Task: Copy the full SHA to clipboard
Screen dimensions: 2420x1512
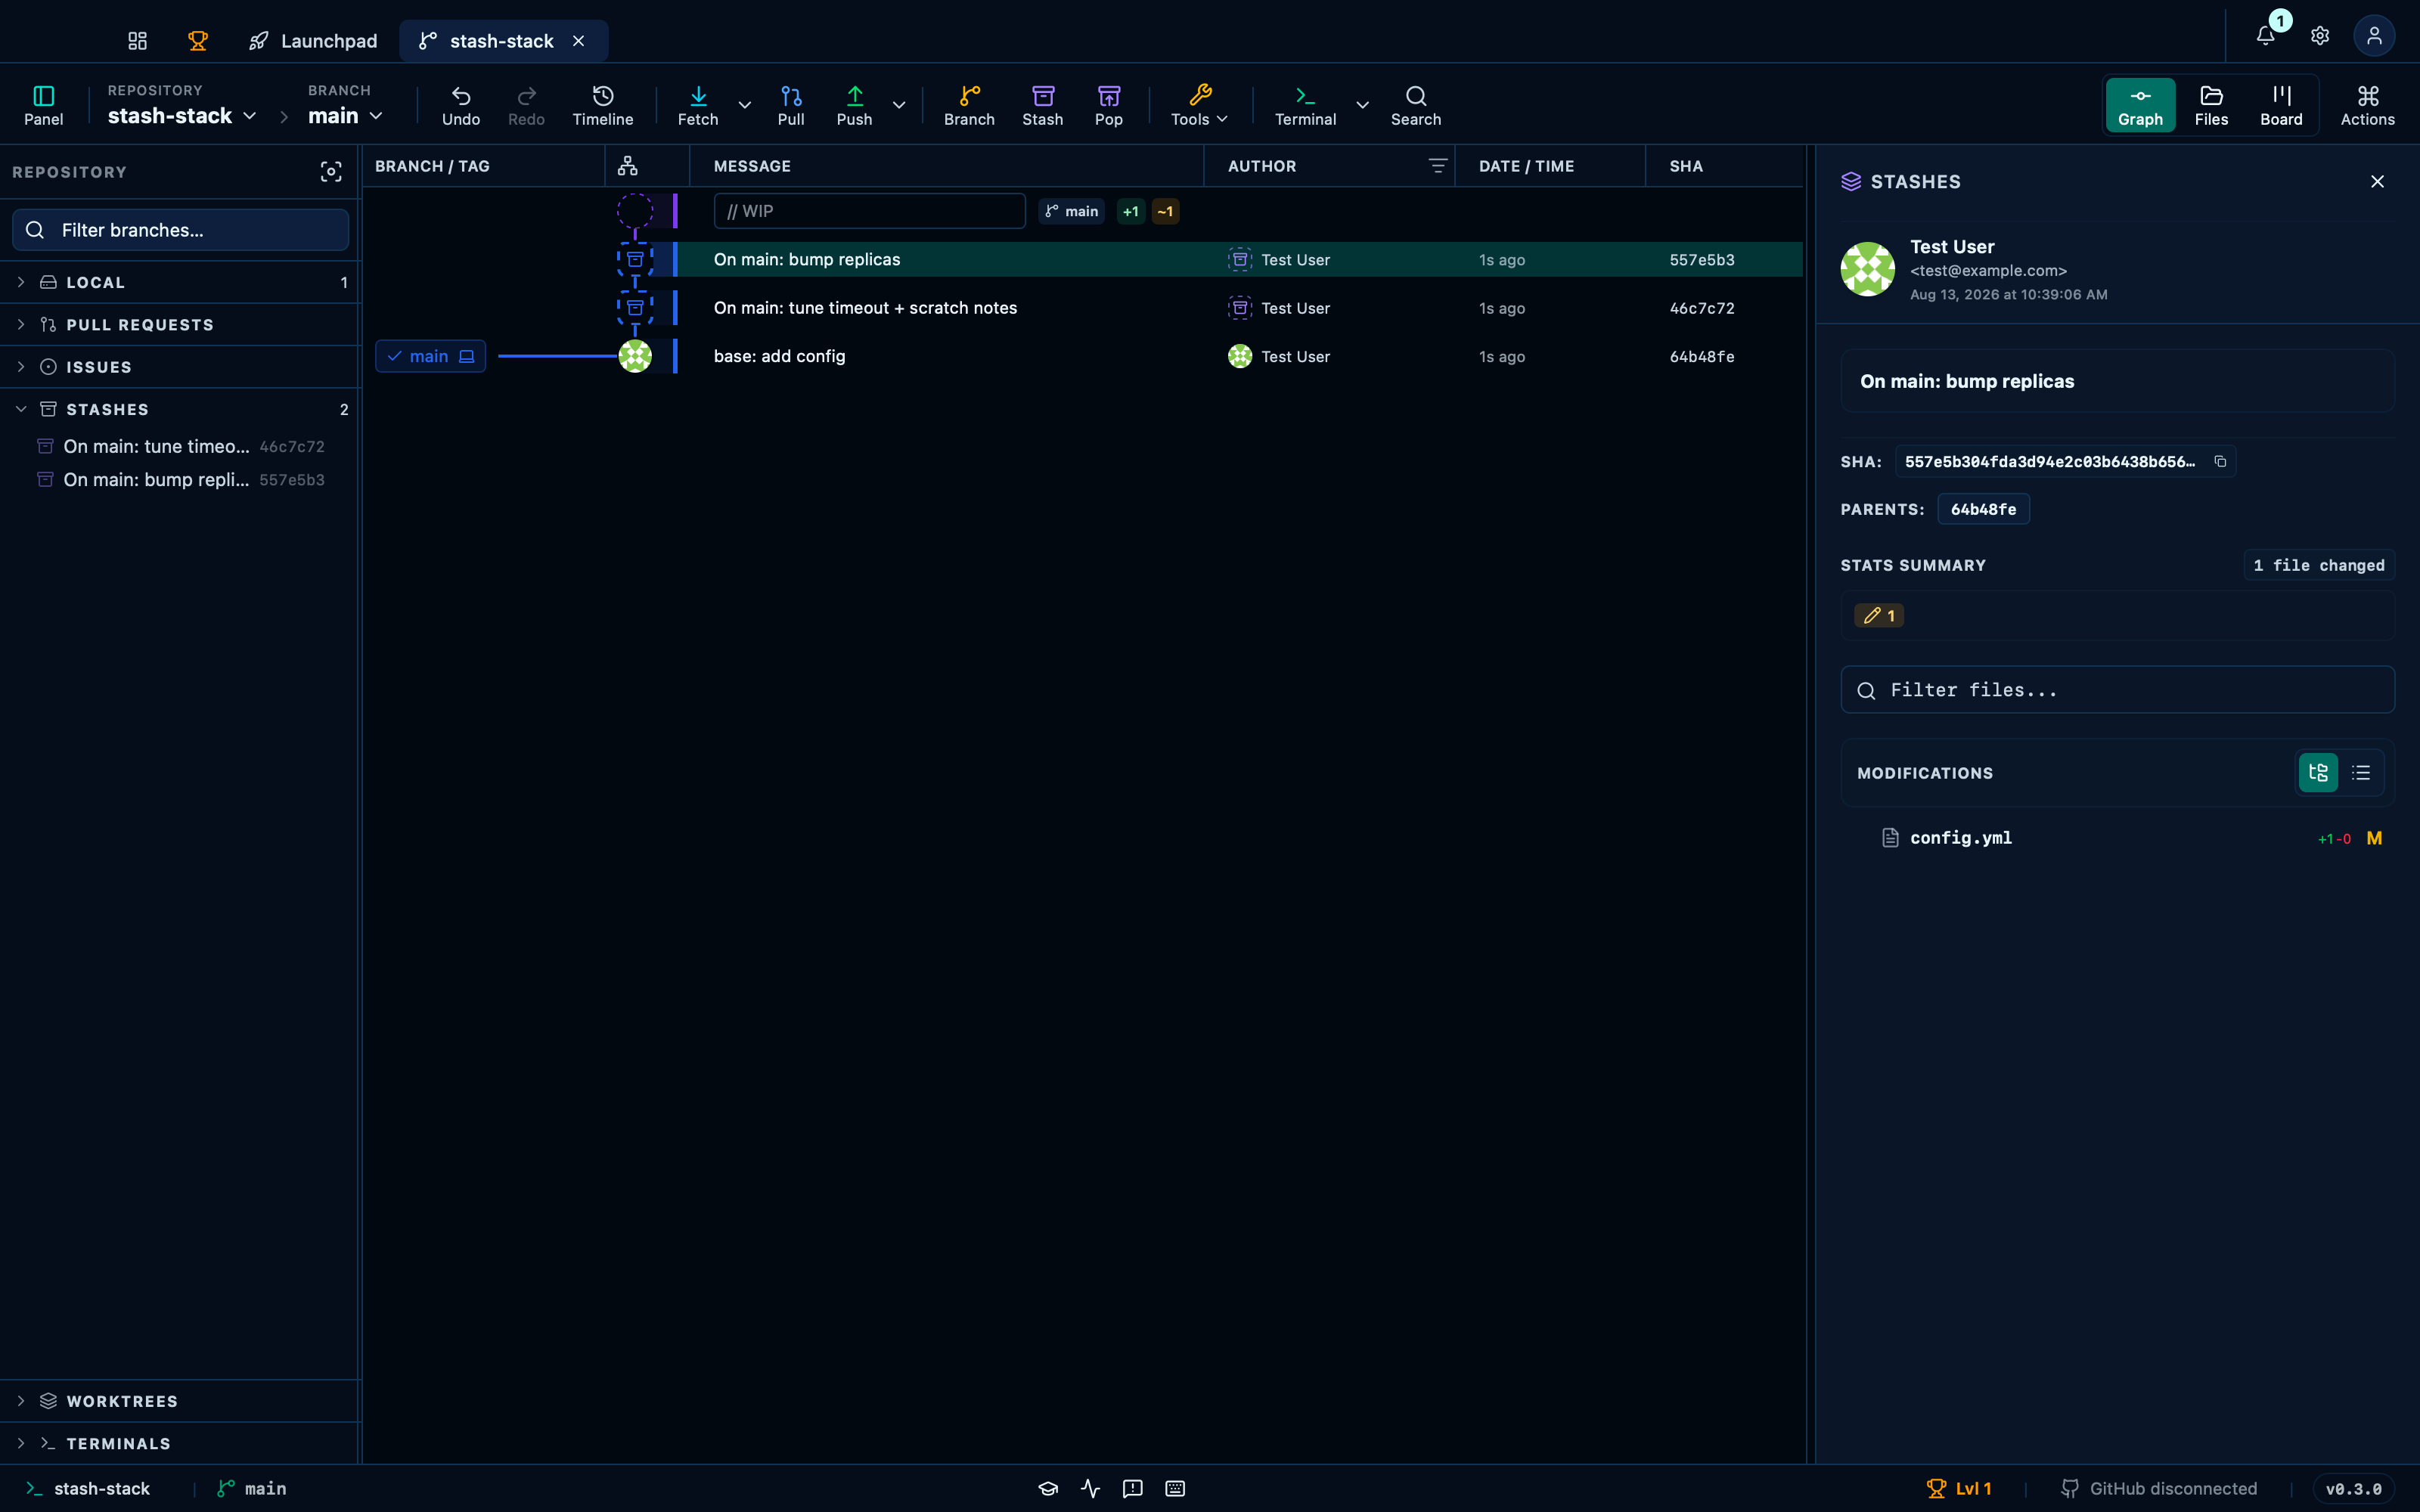Action: pos(2220,461)
